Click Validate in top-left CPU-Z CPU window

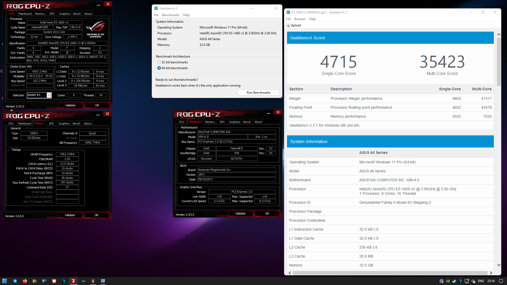click(x=70, y=105)
